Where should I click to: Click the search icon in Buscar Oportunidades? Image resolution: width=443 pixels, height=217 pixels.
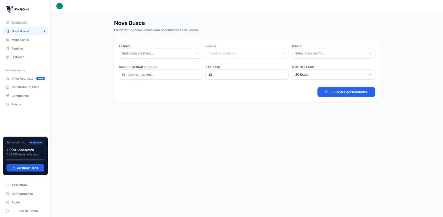[x=327, y=92]
